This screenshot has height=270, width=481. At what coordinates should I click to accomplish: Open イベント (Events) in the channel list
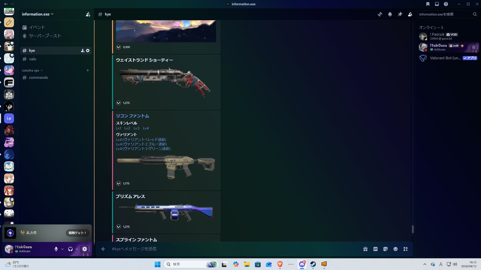coord(56,27)
